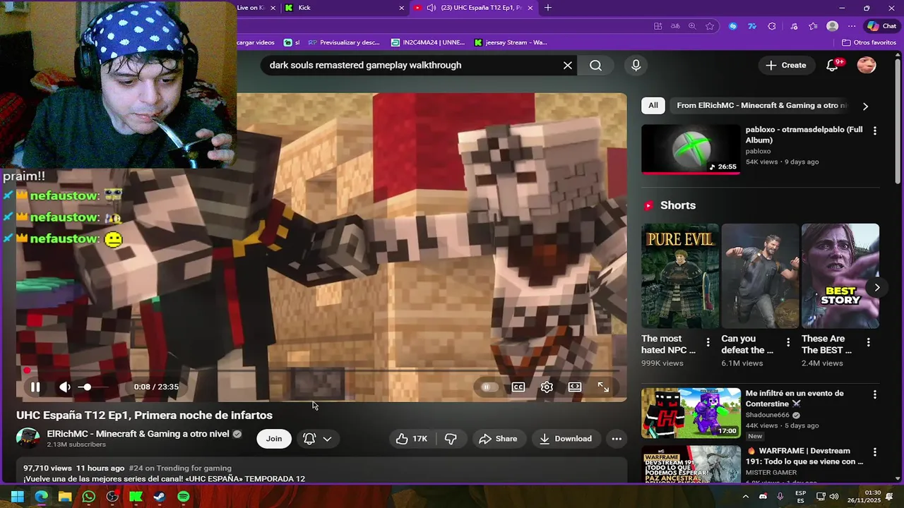Select the From ElRichMC filter chip
This screenshot has width=904, height=508.
[x=761, y=105]
